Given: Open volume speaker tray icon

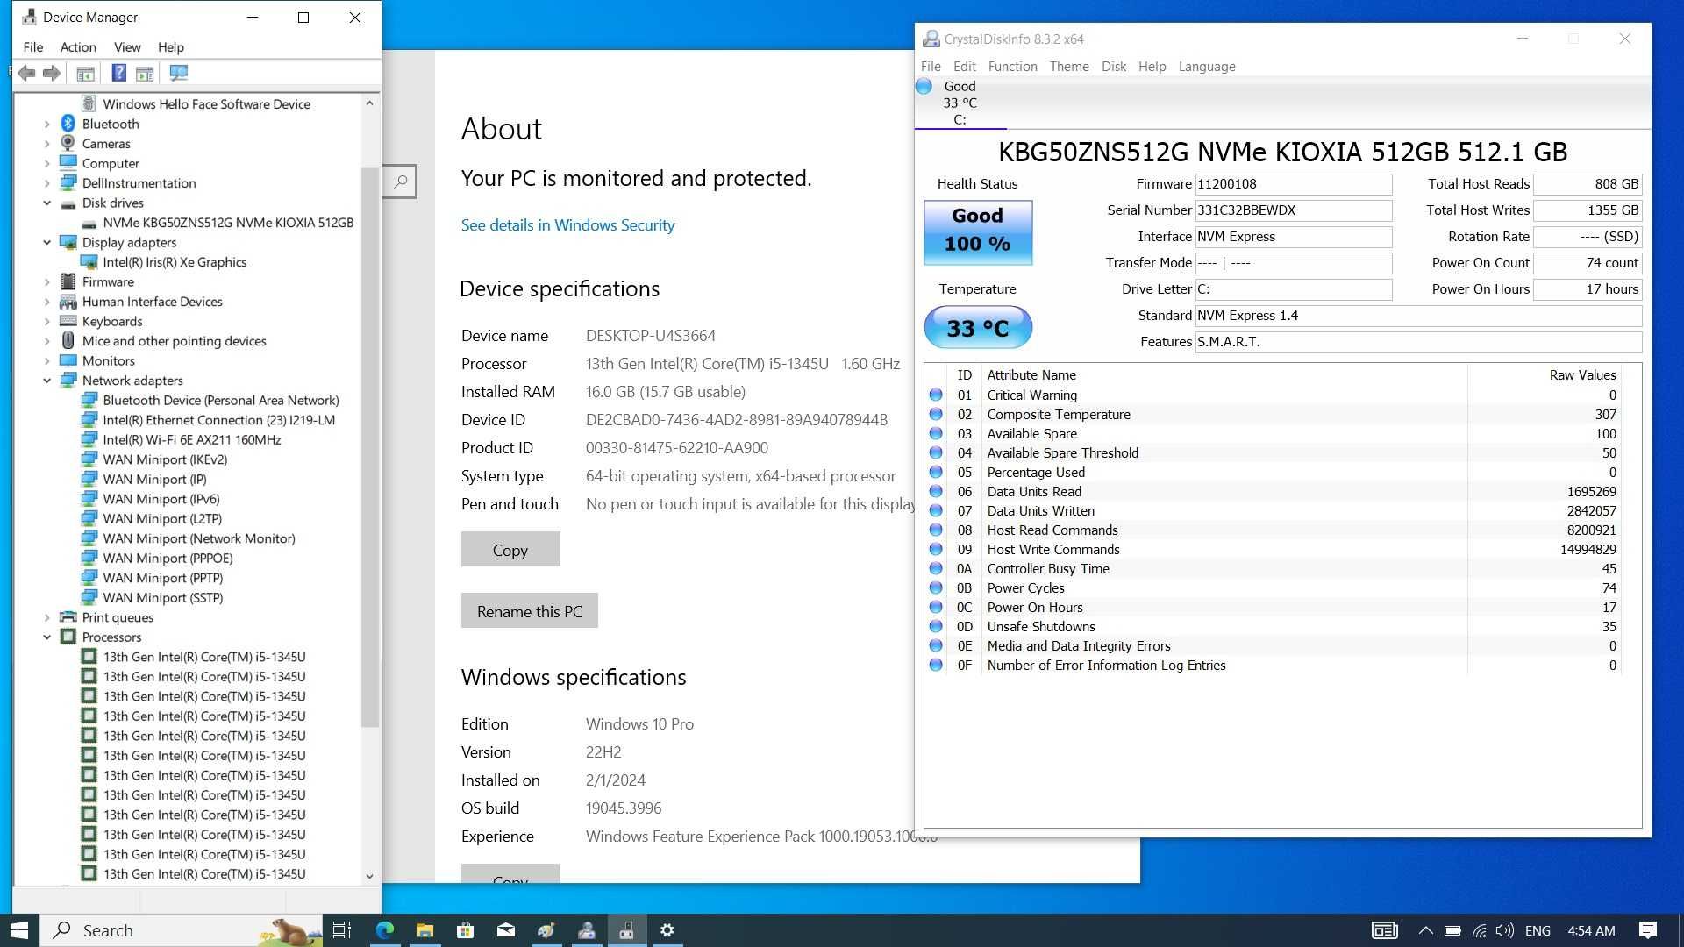Looking at the screenshot, I should tap(1505, 930).
